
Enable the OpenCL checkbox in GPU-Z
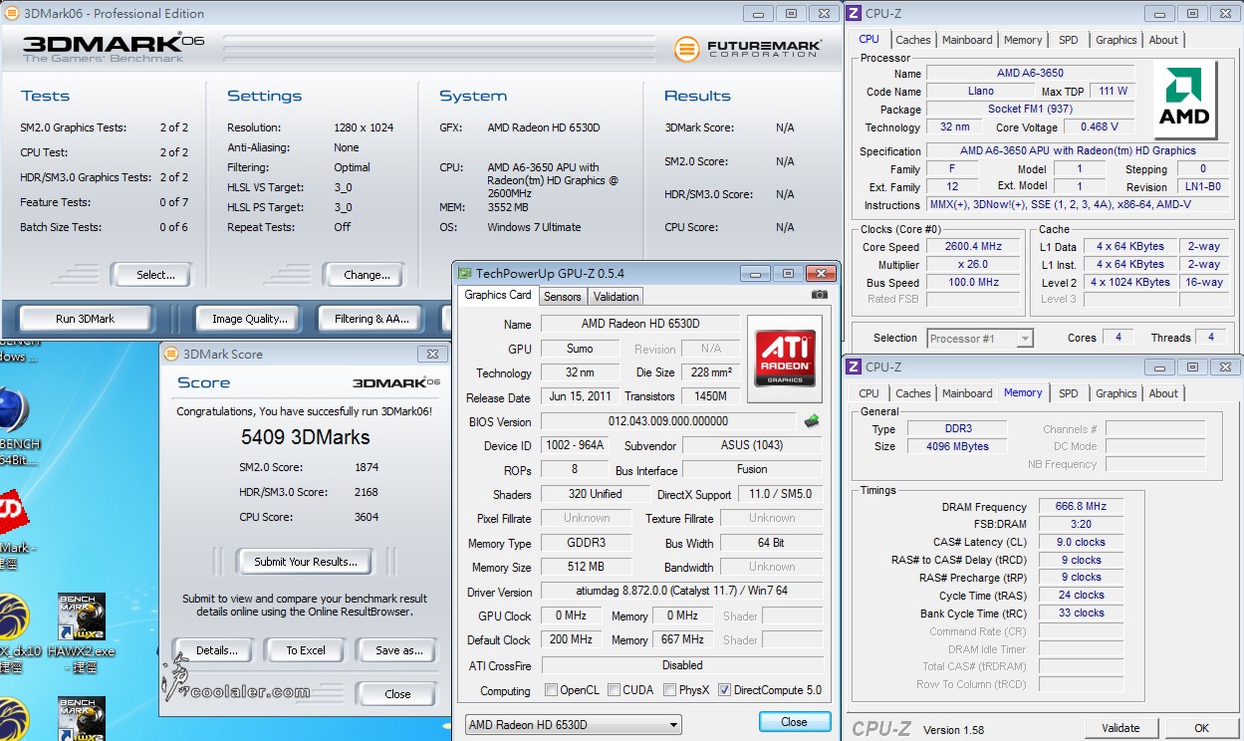(551, 690)
